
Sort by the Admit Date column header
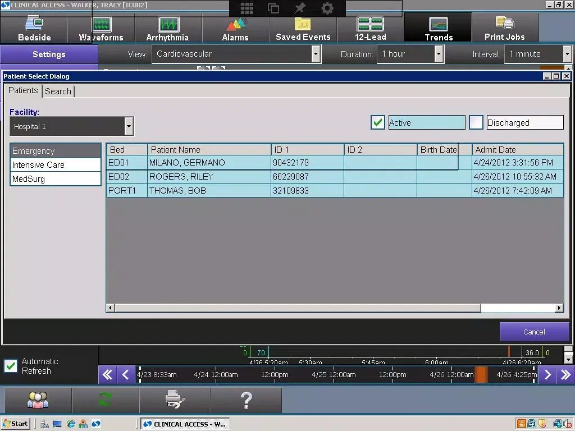[x=517, y=149]
